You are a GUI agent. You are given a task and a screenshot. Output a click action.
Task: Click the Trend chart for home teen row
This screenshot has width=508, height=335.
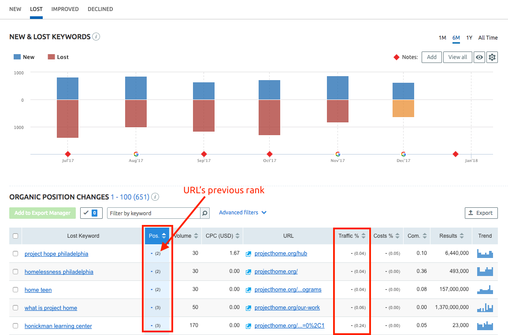coord(485,289)
